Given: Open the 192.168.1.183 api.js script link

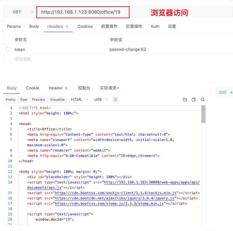Looking at the screenshot, I should (152, 182).
